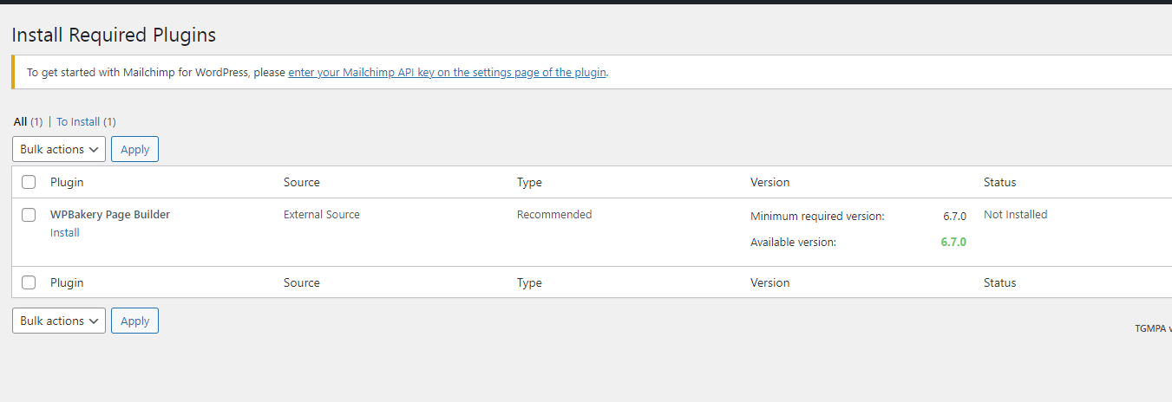Click the Plugin column header at top
Image resolution: width=1172 pixels, height=402 pixels.
(x=67, y=182)
